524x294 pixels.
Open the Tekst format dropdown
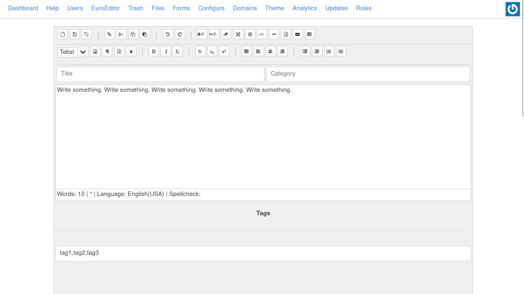[73, 51]
